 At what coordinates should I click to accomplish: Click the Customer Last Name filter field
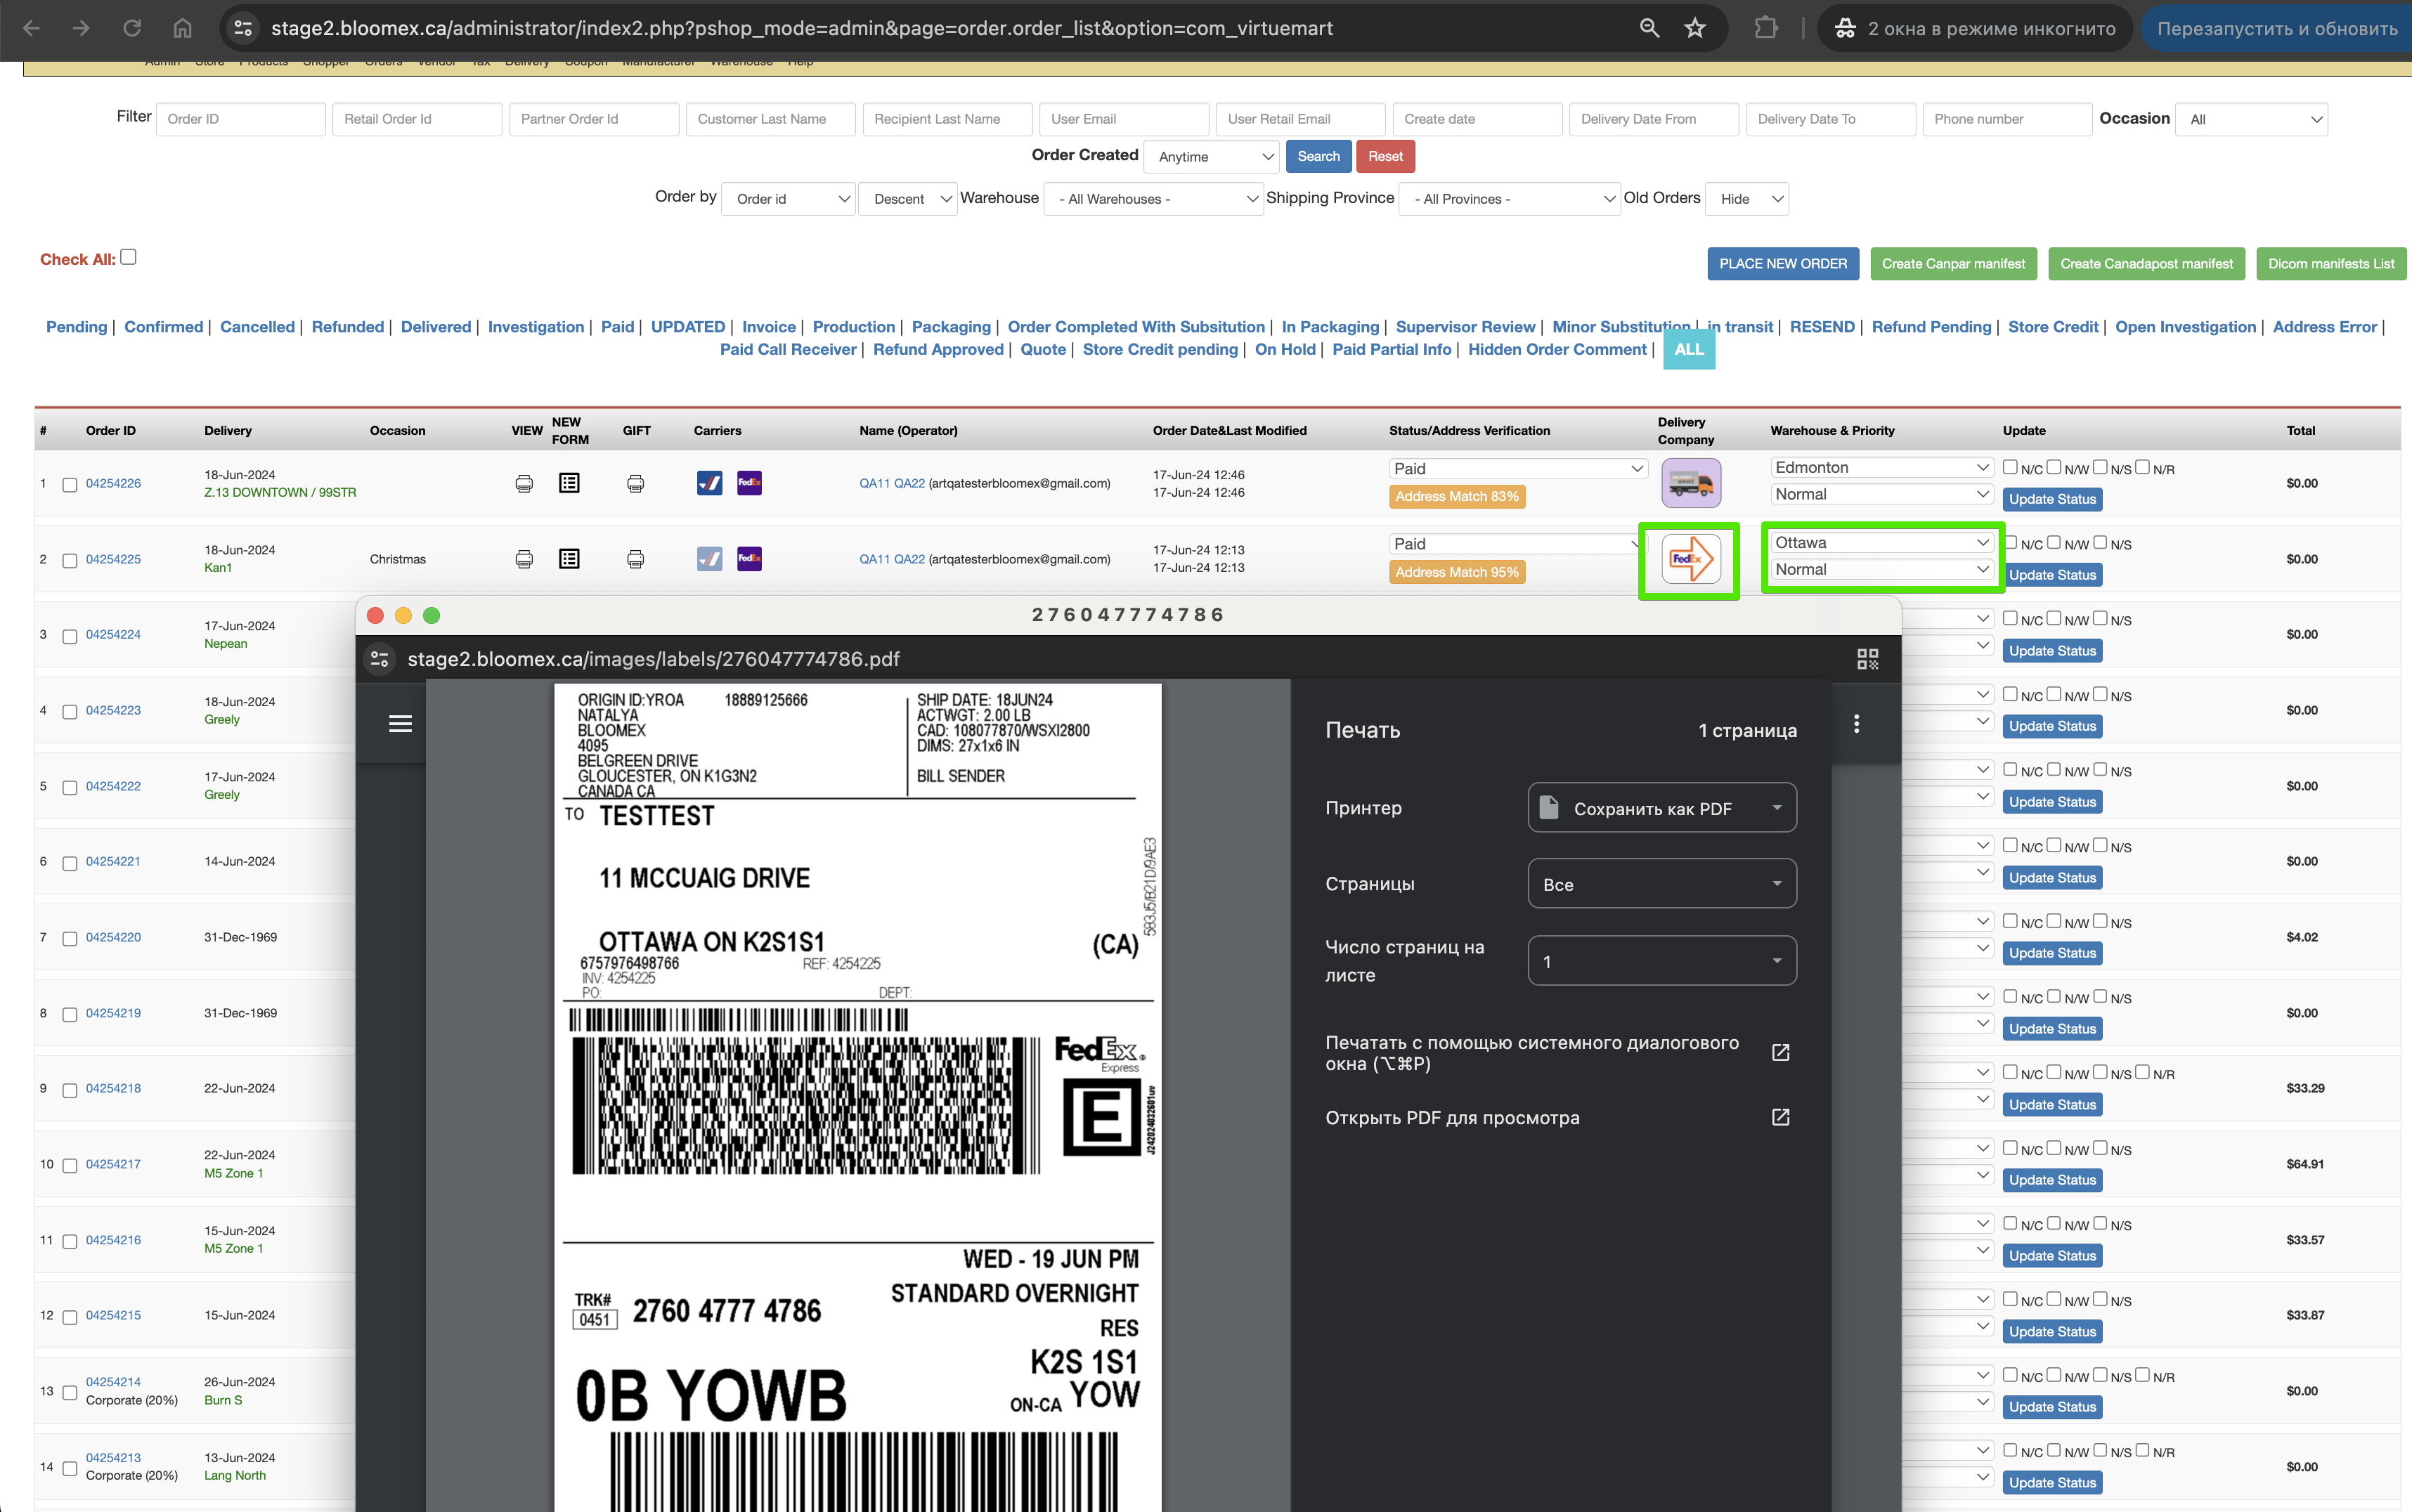[770, 119]
